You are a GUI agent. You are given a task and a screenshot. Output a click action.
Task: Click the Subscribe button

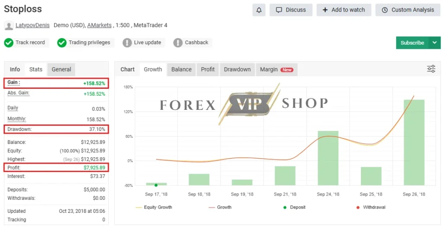[412, 43]
